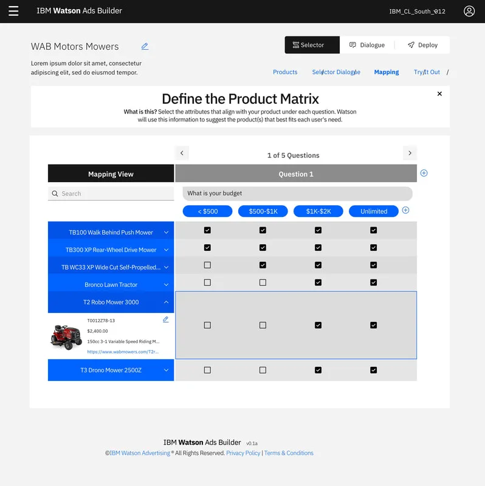485x486 pixels.
Task: Edit the T2 Robo Mower product details
Action: coord(165,320)
